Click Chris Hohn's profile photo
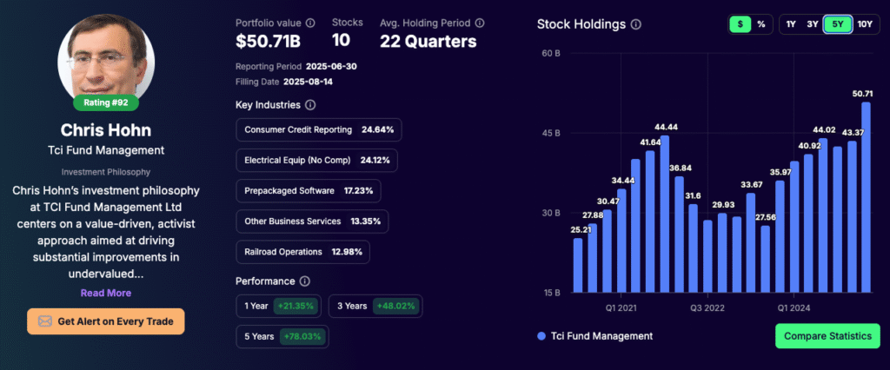This screenshot has width=890, height=370. [x=105, y=55]
